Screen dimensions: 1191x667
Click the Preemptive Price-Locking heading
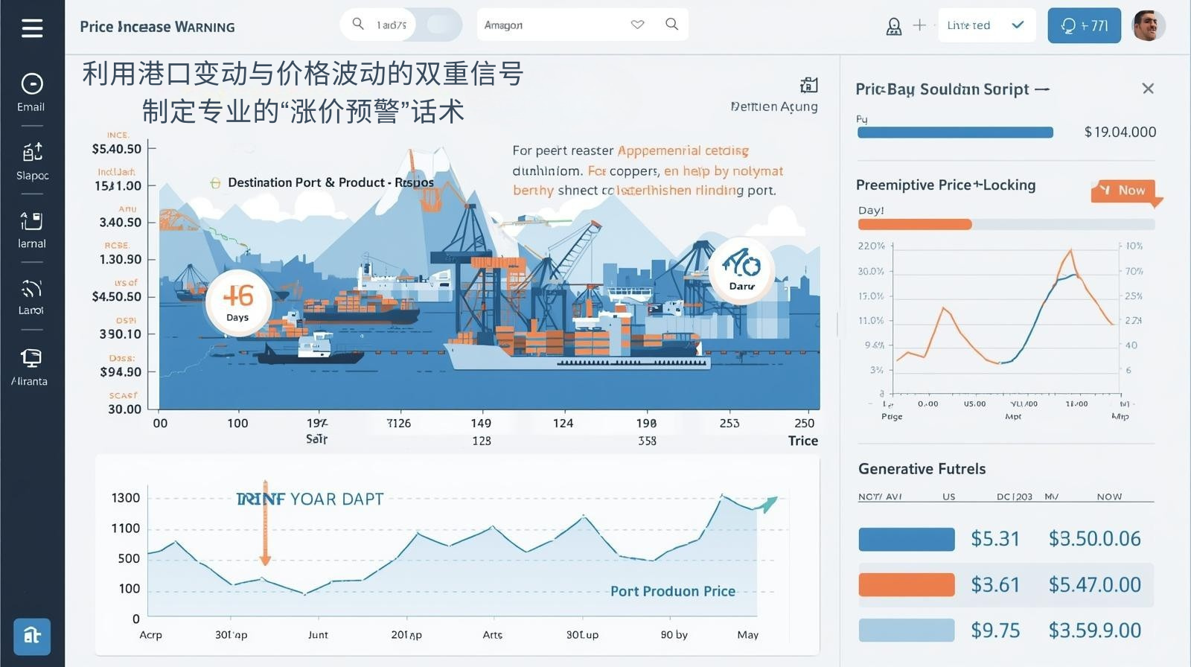945,185
